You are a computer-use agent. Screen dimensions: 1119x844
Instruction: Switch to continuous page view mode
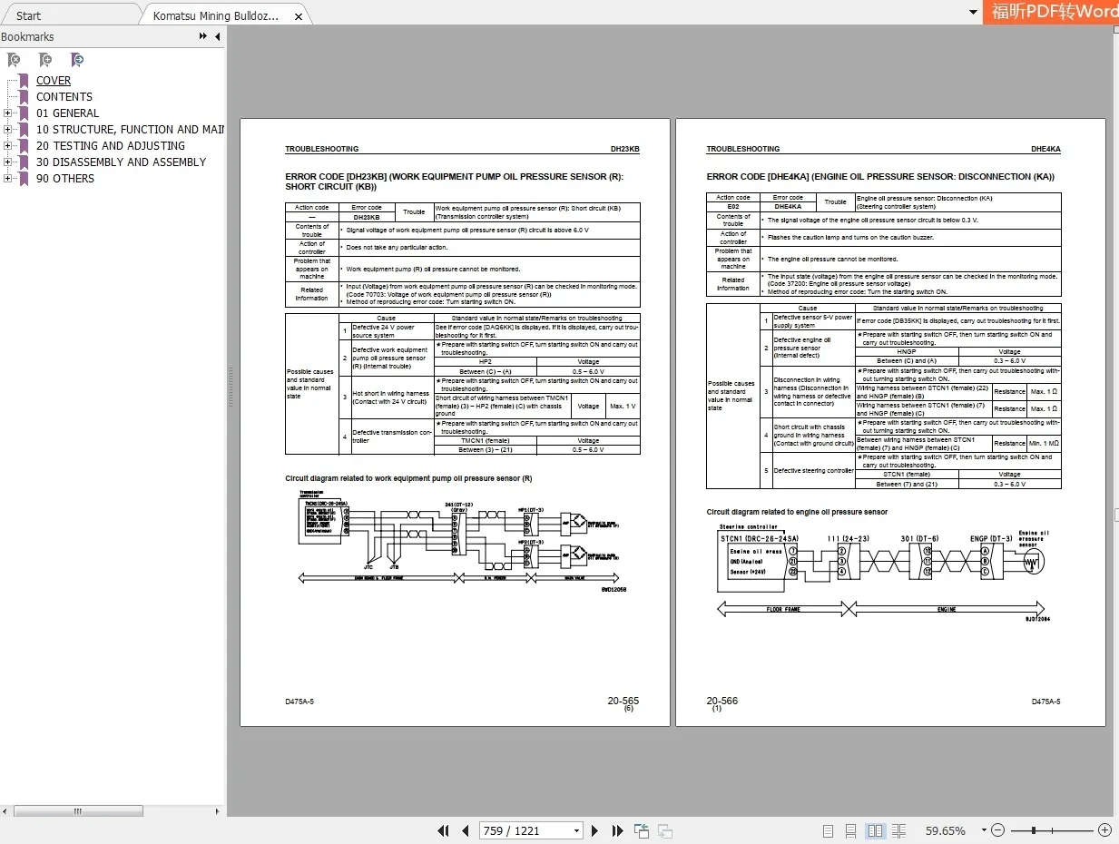851,830
